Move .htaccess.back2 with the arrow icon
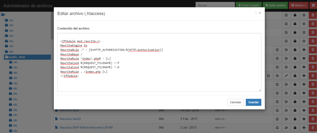The width and height of the screenshot is (317, 133). [x=286, y=119]
